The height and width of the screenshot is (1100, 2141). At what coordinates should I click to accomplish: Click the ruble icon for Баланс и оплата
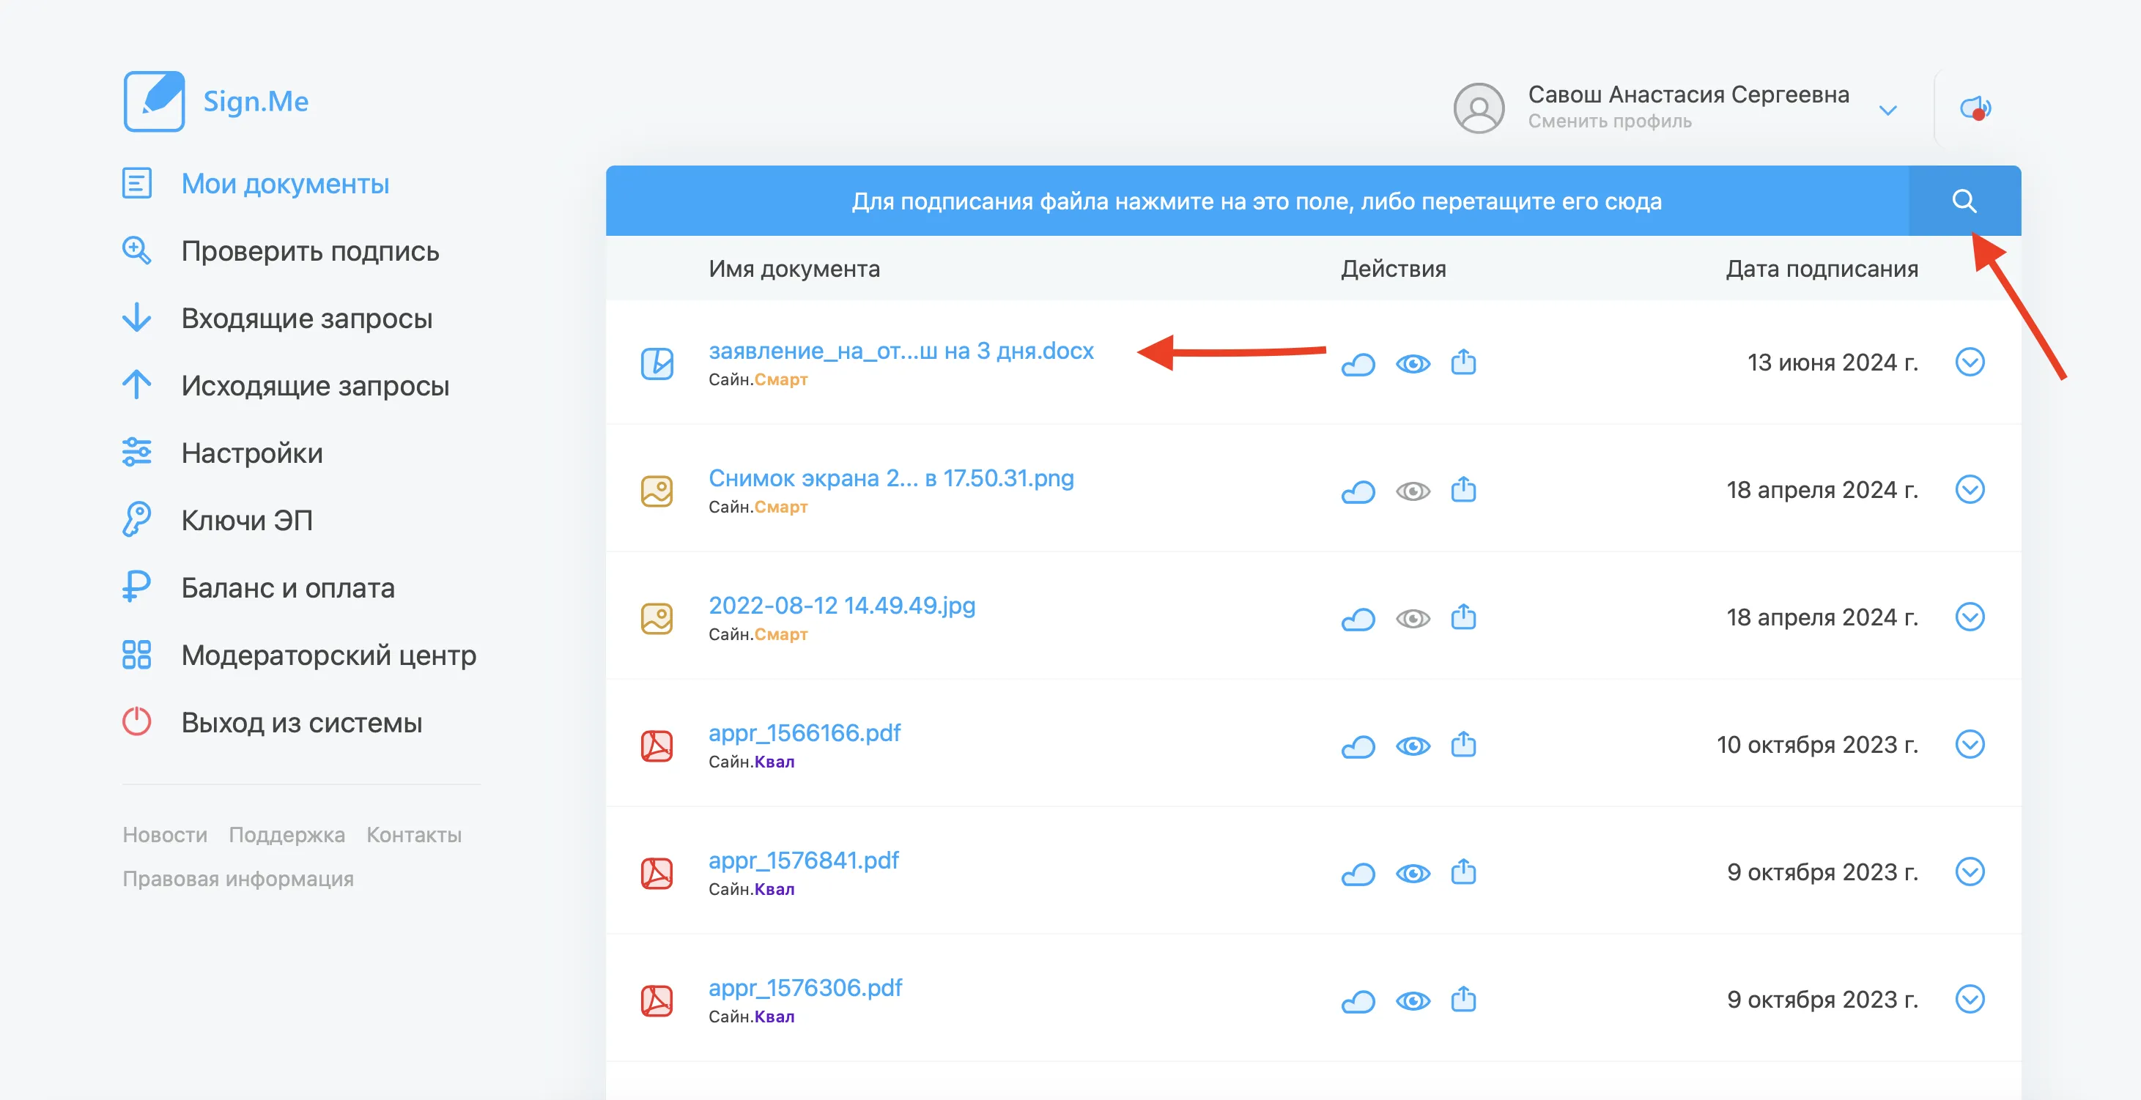pos(136,587)
